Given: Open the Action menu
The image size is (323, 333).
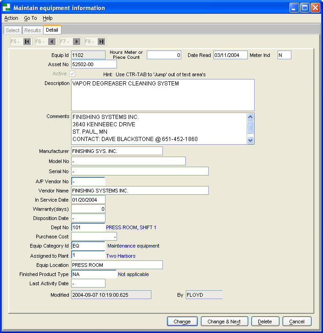Looking at the screenshot, I should point(11,18).
